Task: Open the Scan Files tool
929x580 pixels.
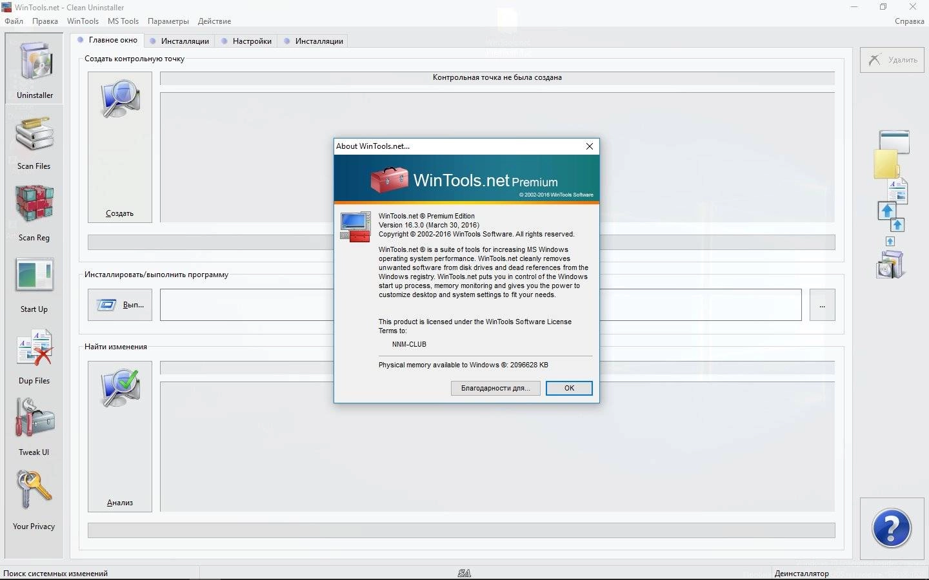Action: [x=34, y=143]
